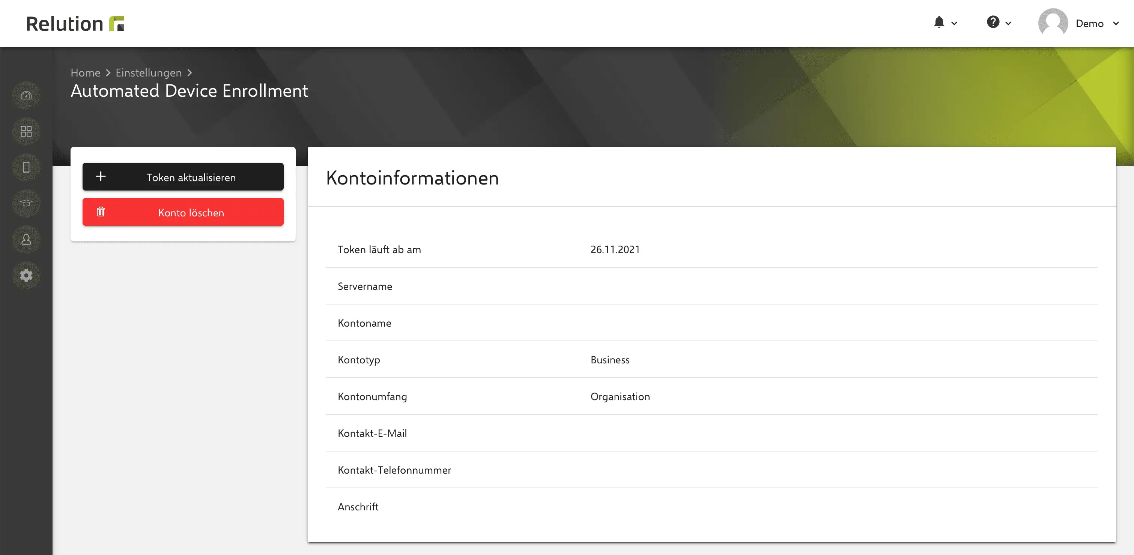Click the Kontakt-Telefonnummer label
The image size is (1134, 555).
tap(394, 469)
